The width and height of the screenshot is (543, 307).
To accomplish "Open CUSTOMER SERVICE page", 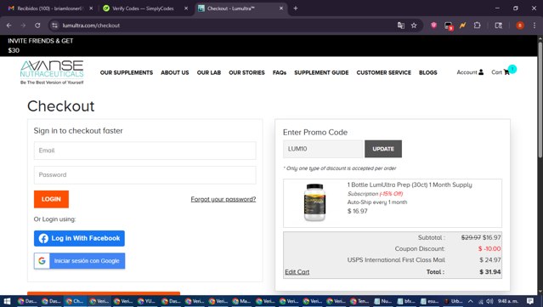I will [384, 72].
